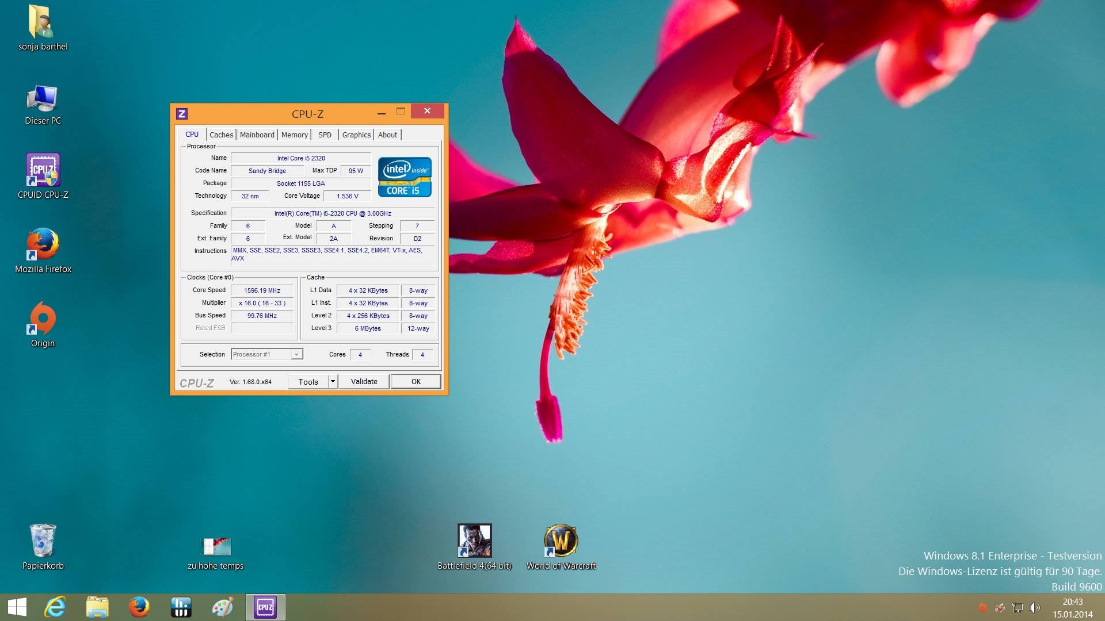Click the Internet Explorer taskbar icon
Image resolution: width=1105 pixels, height=621 pixels.
coord(55,607)
